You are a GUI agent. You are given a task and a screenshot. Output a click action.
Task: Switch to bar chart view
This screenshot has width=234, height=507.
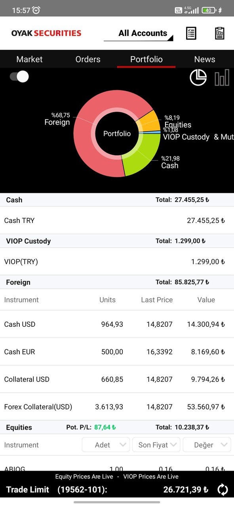222,78
